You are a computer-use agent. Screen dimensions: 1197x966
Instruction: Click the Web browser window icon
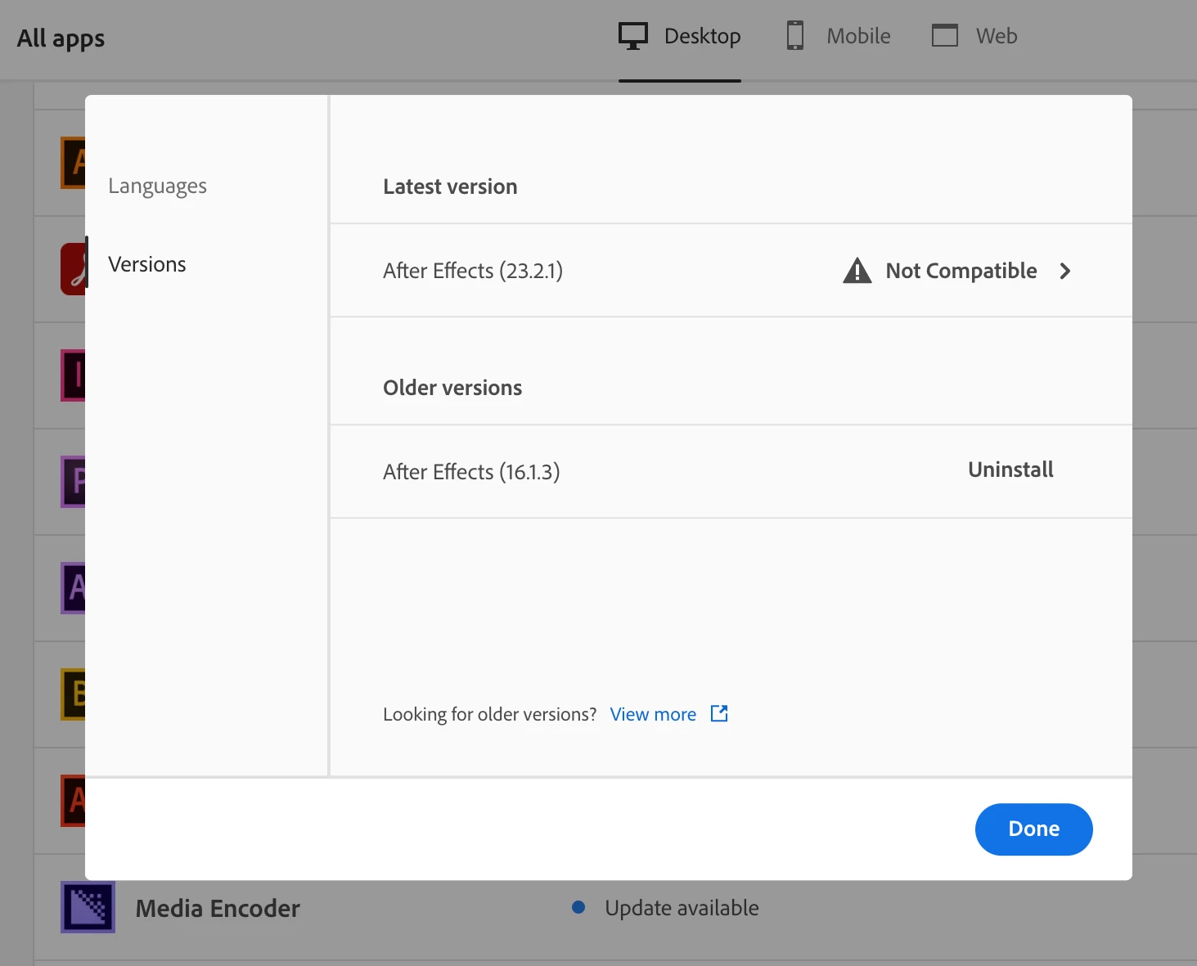click(x=945, y=36)
